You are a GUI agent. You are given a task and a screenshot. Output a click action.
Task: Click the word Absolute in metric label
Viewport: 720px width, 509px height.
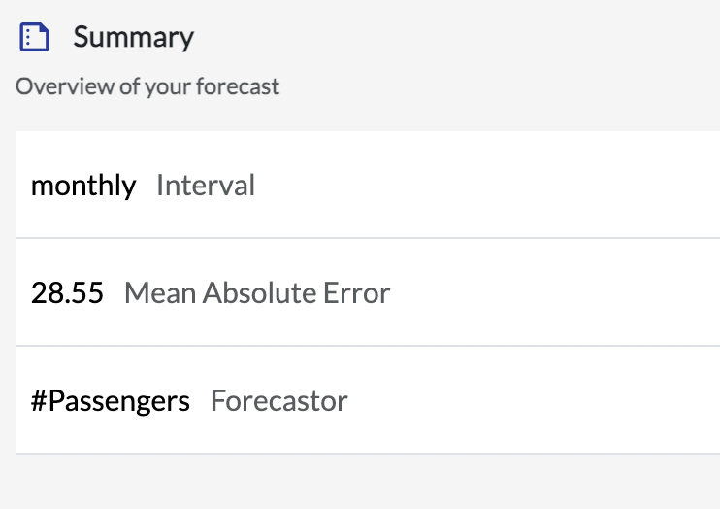[259, 293]
